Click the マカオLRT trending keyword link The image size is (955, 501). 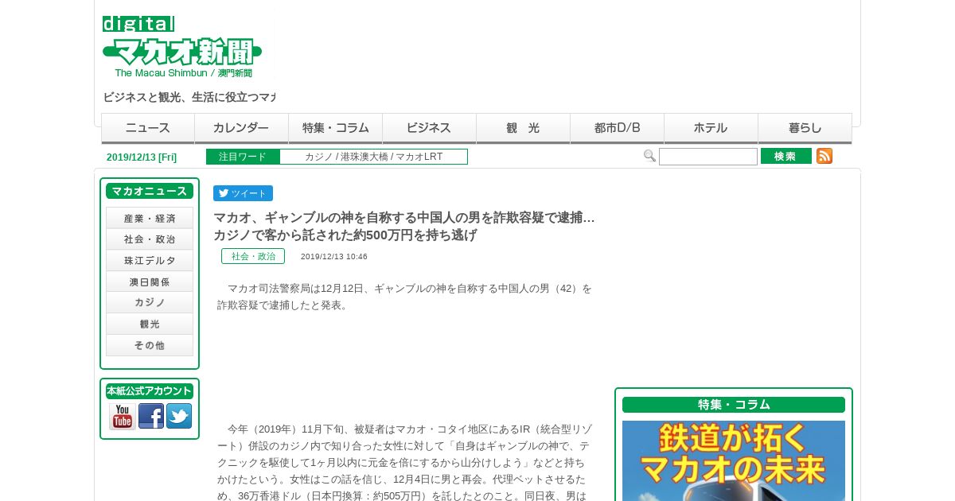[419, 157]
